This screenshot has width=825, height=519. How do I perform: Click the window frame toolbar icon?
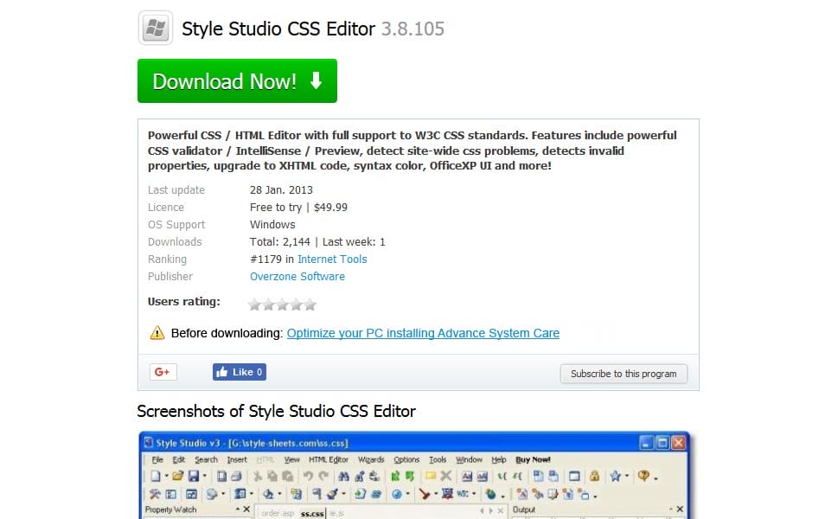point(574,477)
